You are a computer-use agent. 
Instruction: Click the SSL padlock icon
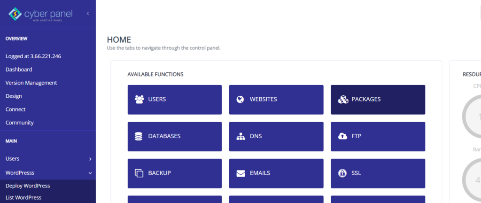(x=342, y=173)
